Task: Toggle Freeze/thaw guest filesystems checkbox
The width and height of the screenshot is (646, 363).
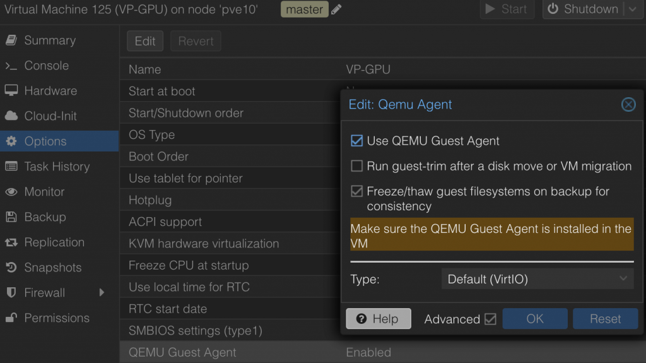Action: click(357, 191)
